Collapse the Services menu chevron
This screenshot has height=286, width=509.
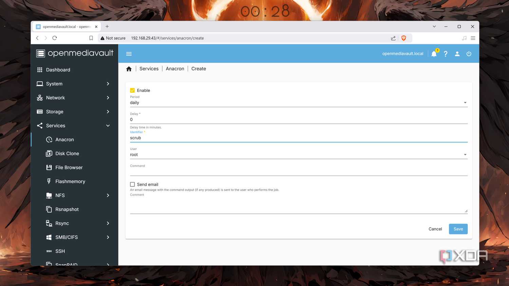pyautogui.click(x=108, y=125)
